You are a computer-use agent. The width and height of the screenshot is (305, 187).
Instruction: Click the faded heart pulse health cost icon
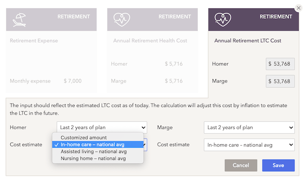point(122,19)
